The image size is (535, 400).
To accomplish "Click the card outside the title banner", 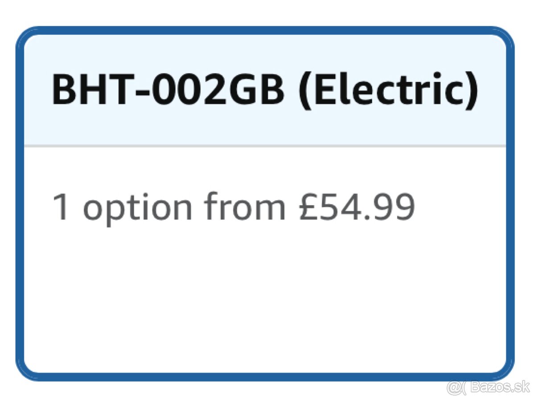I will point(265,267).
